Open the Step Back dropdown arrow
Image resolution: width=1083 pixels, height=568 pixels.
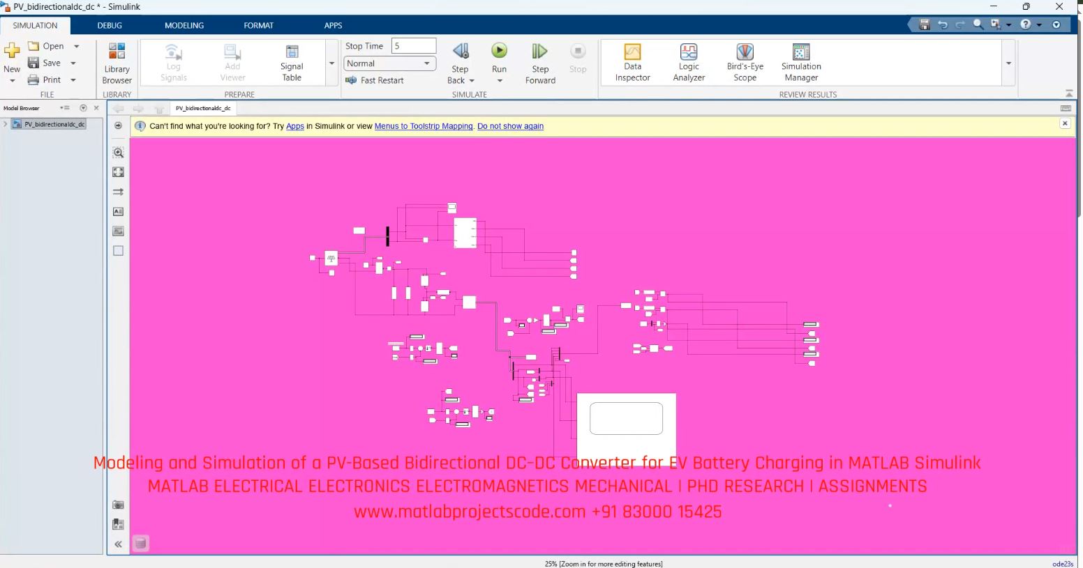point(472,80)
